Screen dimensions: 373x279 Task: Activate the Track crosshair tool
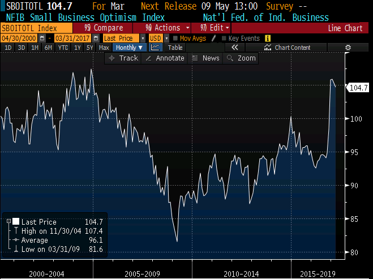tap(123, 58)
